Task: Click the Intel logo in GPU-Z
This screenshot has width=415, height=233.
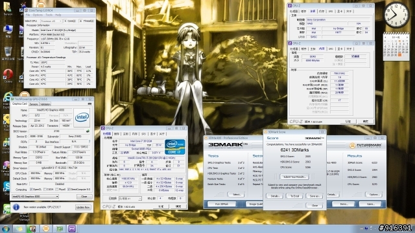Action: coord(82,118)
